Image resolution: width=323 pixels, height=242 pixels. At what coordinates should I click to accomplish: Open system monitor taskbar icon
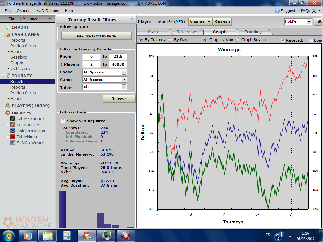click(106, 236)
